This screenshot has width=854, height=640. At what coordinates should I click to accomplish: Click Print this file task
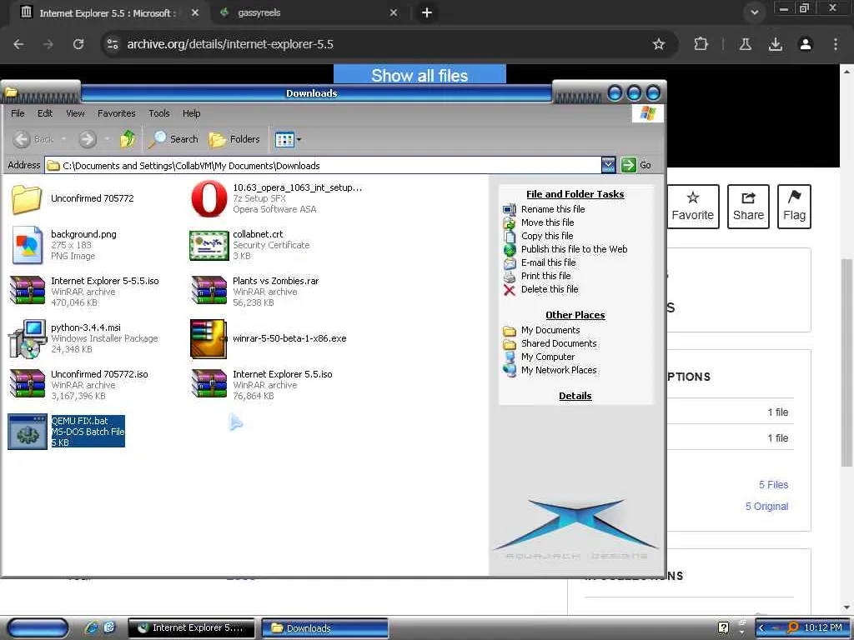[x=545, y=276]
